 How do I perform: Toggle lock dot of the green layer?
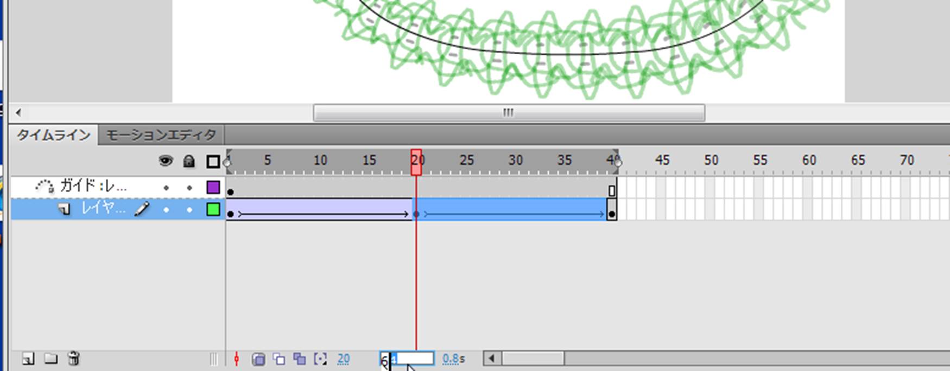189,209
